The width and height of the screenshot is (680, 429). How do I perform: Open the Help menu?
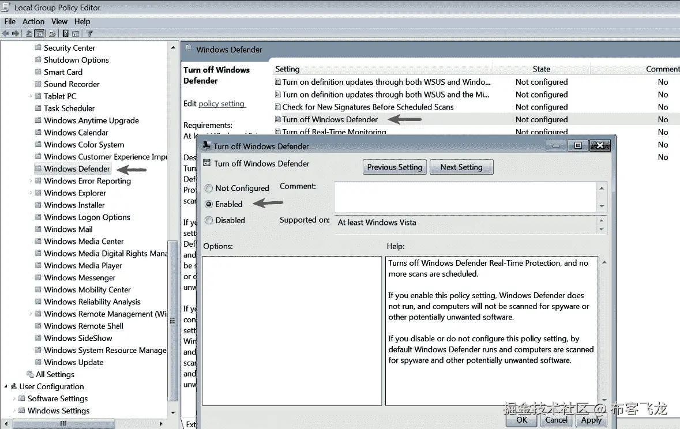click(82, 21)
